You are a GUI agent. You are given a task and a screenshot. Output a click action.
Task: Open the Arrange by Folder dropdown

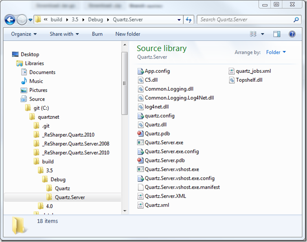coord(276,52)
